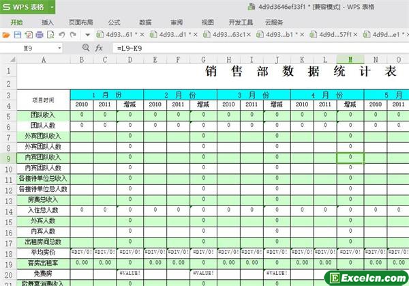Click the Print icon in toolbar
Screen dimensions: 409x286
[x=40, y=35]
